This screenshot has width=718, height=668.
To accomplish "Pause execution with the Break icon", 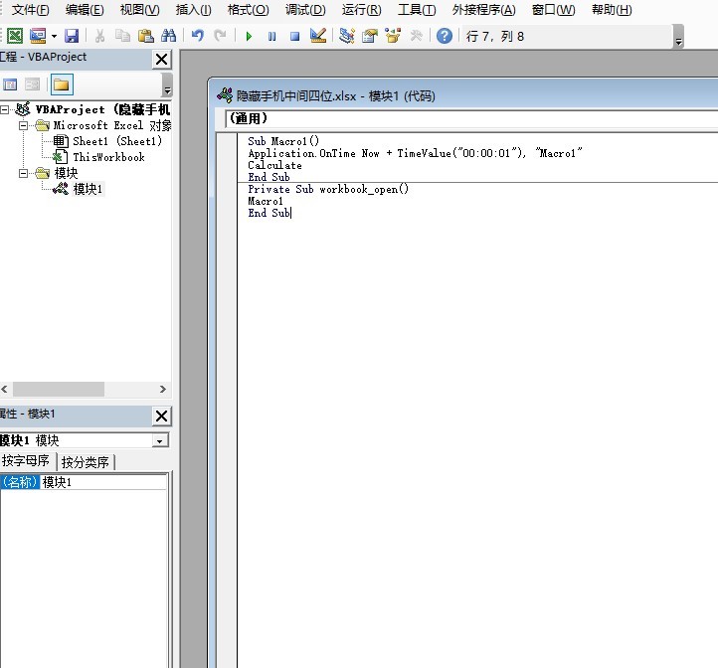I will (x=272, y=36).
